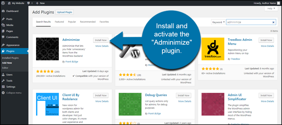Click the Posts pushpin icon
282x125 pixels.
3,19
